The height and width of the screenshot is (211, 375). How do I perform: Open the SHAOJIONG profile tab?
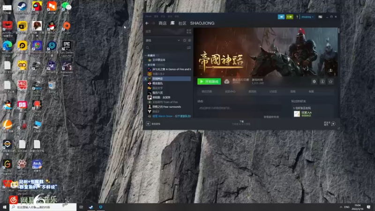pyautogui.click(x=202, y=23)
